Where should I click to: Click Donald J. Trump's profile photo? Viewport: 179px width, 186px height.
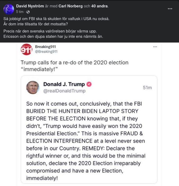33,87
